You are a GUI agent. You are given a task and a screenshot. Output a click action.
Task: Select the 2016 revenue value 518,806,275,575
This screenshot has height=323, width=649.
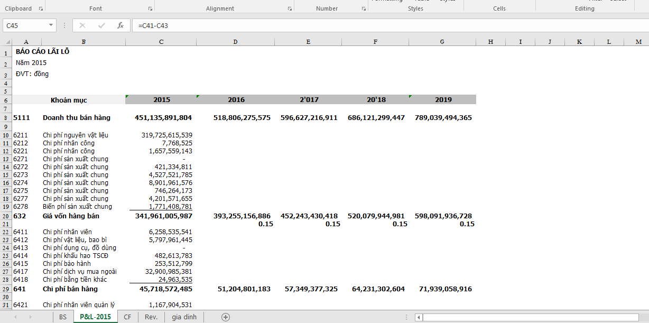click(242, 118)
